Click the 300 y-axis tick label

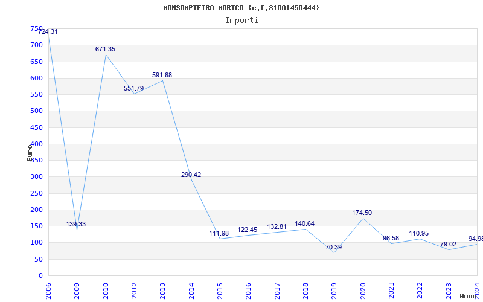[36, 177]
